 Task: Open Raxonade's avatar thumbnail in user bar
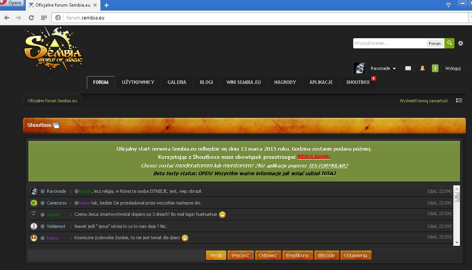coord(359,68)
